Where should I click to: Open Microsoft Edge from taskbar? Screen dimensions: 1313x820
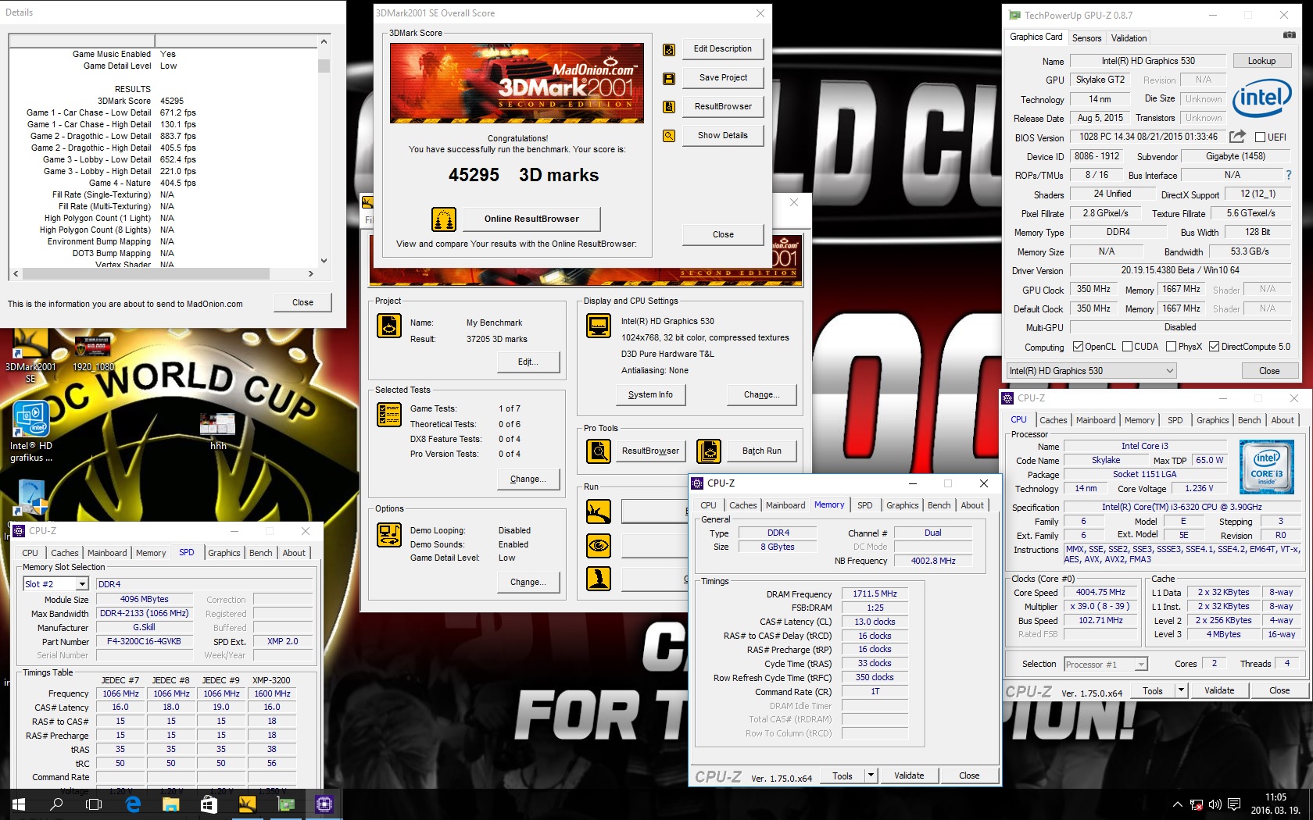tap(133, 804)
